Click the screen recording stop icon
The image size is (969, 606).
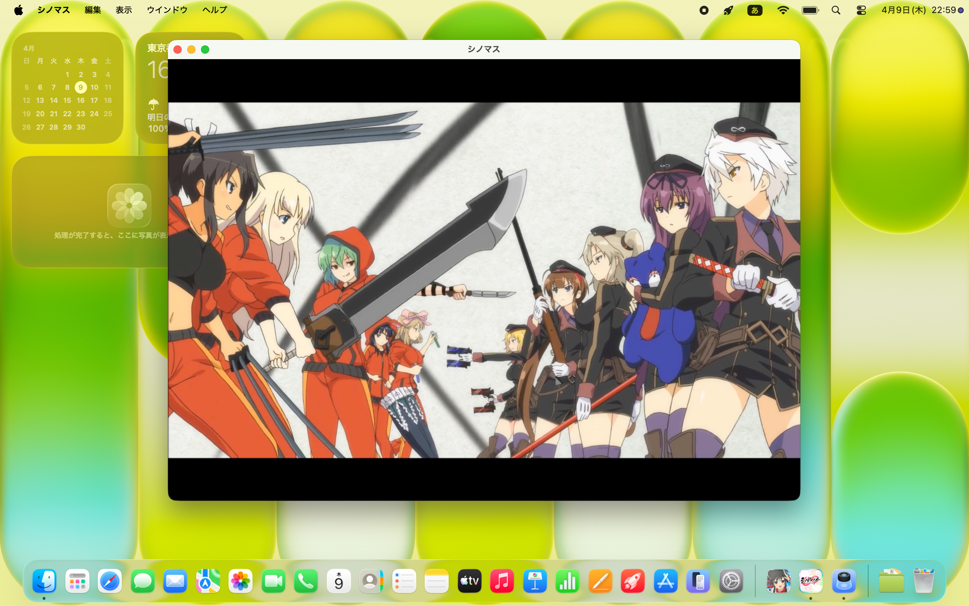tap(704, 10)
